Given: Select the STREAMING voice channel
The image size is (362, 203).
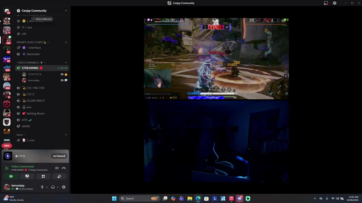Looking at the screenshot, I should [42, 68].
